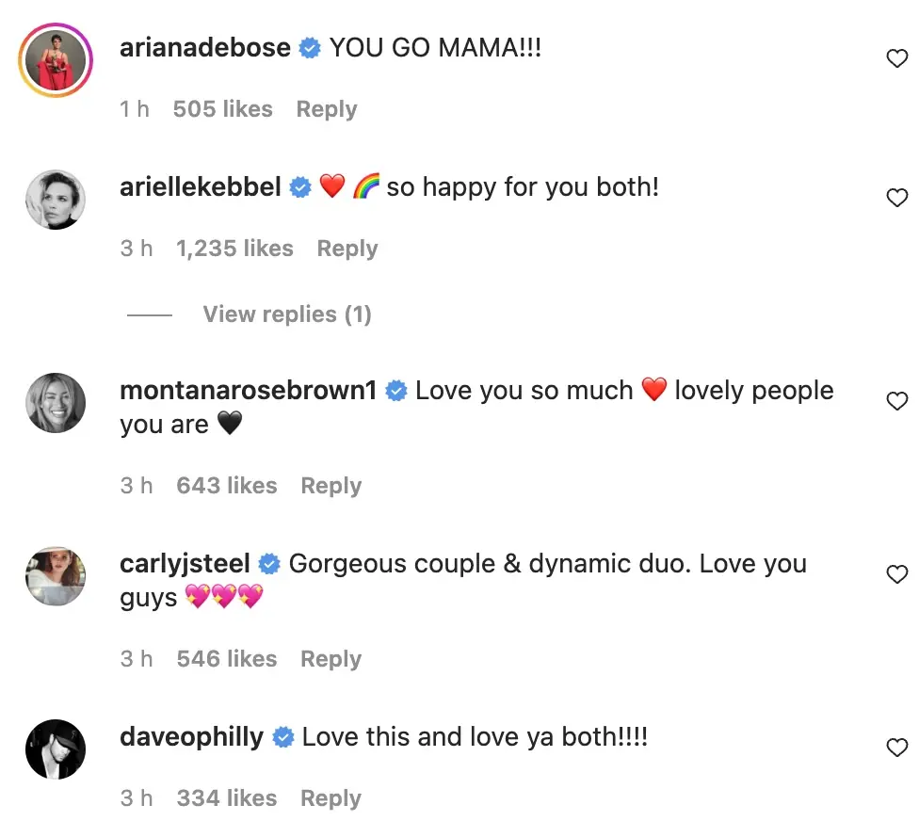View the 546 likes on carlyjsteel's comment
The width and height of the screenshot is (919, 821).
pos(227,659)
